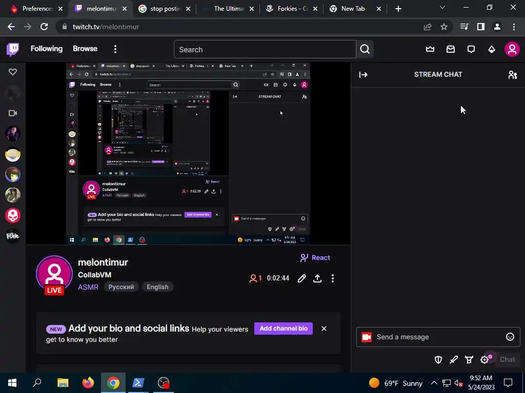Open the Whispers speech bubble icon
This screenshot has width=525, height=393.
click(471, 50)
